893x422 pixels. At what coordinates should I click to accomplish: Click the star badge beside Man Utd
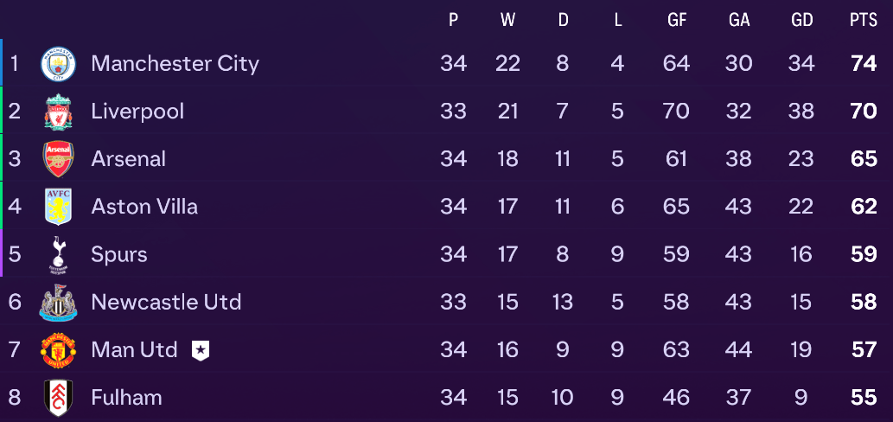click(x=200, y=350)
